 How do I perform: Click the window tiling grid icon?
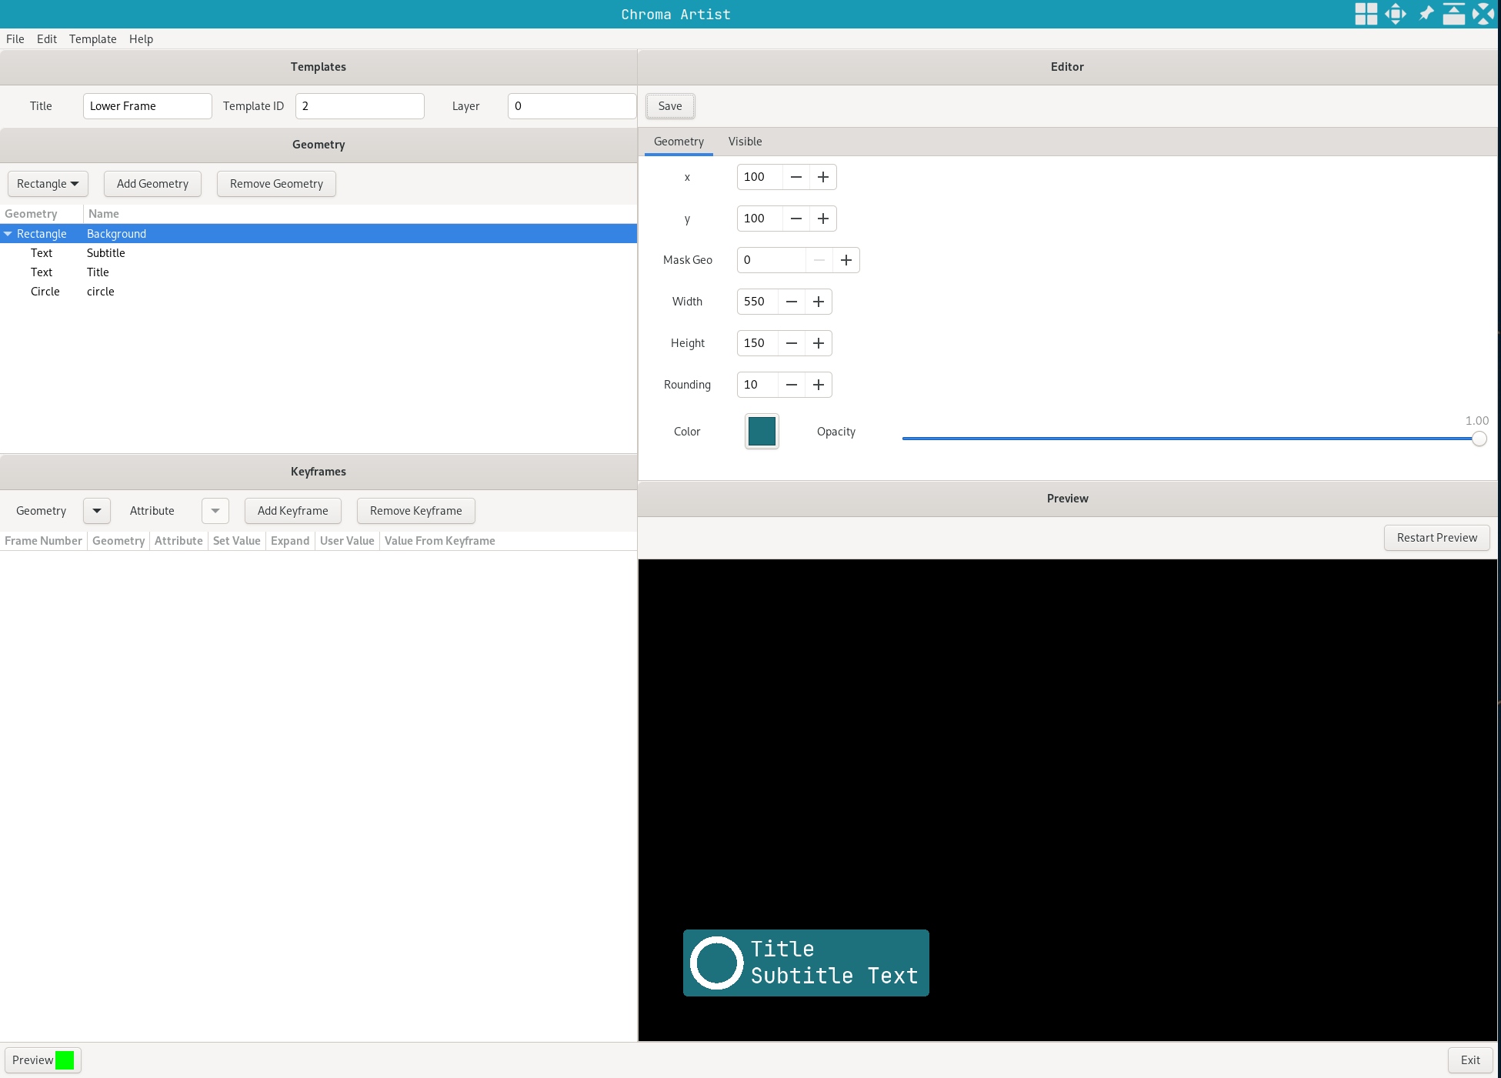pos(1366,14)
